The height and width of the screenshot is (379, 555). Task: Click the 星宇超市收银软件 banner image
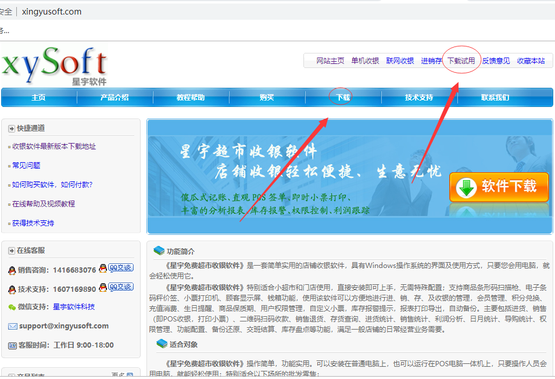pyautogui.click(x=350, y=177)
